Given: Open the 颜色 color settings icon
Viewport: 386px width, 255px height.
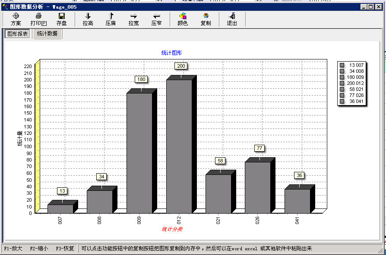Looking at the screenshot, I should (x=183, y=19).
